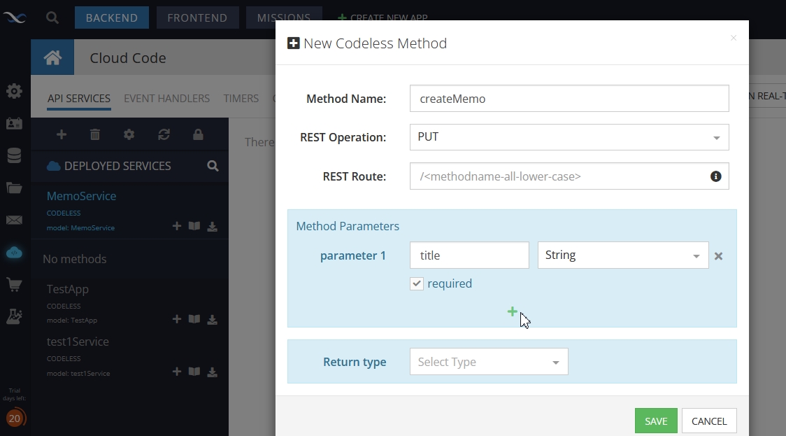Download TestApp with download icon
The width and height of the screenshot is (786, 436).
pyautogui.click(x=212, y=320)
